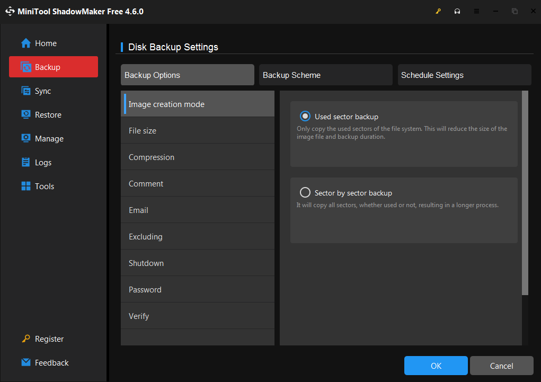
Task: Click the Cancel button
Action: 502,366
